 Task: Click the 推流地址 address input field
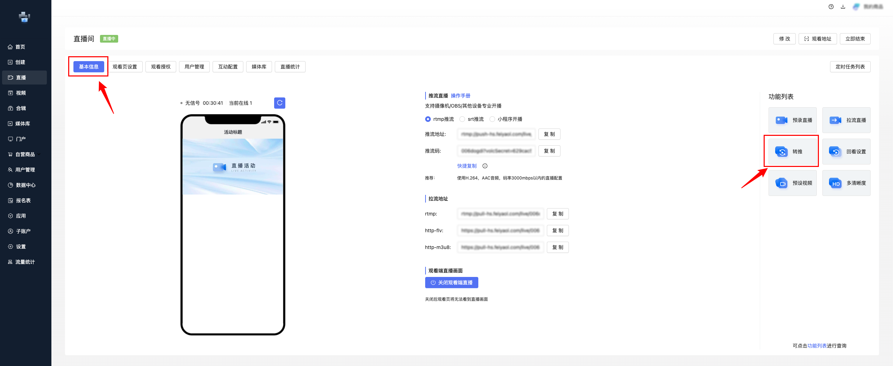click(x=496, y=134)
